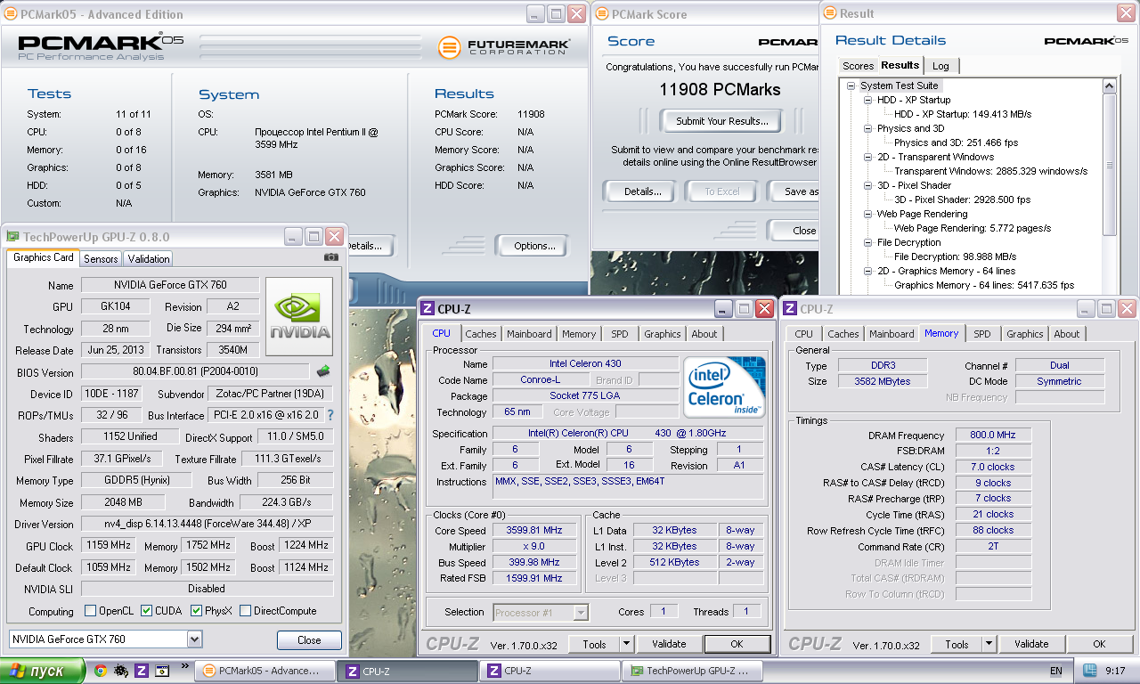1140x684 pixels.
Task: Expand the quick launch overflow chevron
Action: 185,665
